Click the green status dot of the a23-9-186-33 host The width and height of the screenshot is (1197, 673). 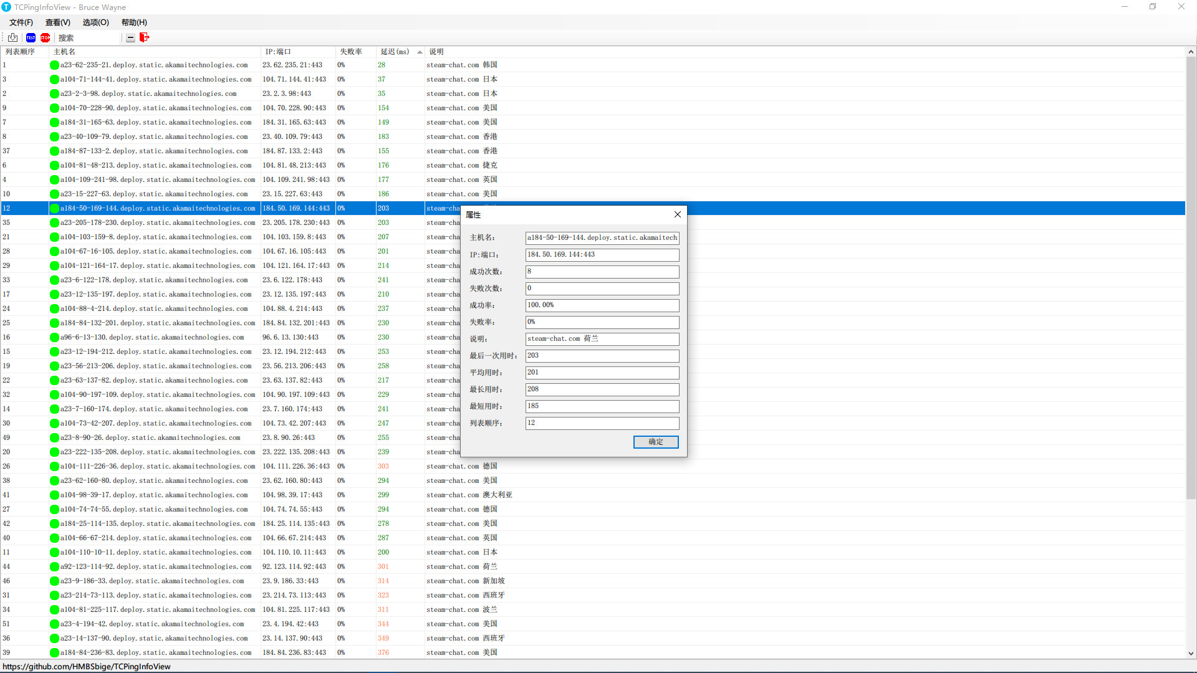[x=54, y=581]
